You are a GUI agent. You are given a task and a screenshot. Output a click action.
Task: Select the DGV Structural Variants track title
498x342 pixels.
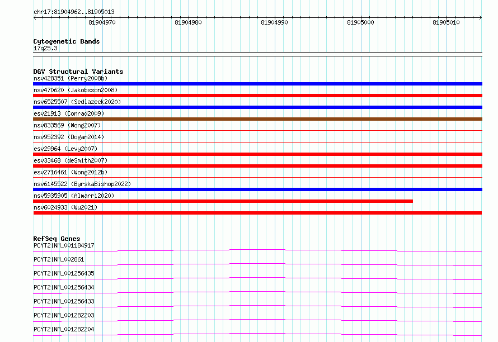point(78,72)
